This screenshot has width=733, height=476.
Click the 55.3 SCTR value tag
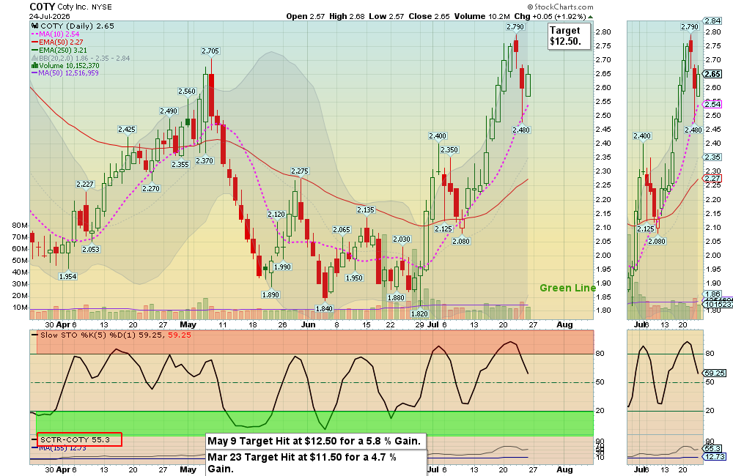point(713,449)
